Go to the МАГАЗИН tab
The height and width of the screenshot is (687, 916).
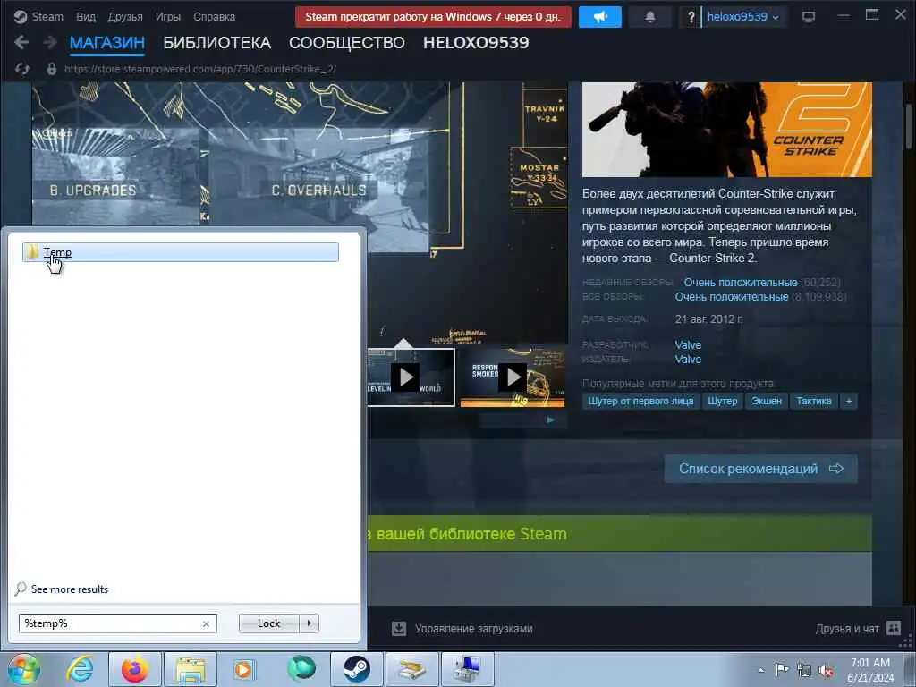(107, 43)
